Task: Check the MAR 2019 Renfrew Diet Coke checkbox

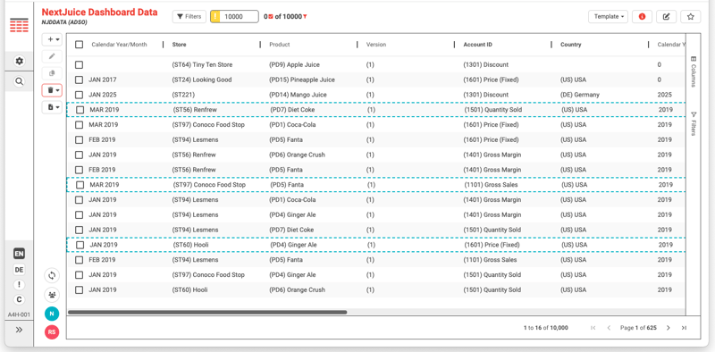Action: [80, 110]
